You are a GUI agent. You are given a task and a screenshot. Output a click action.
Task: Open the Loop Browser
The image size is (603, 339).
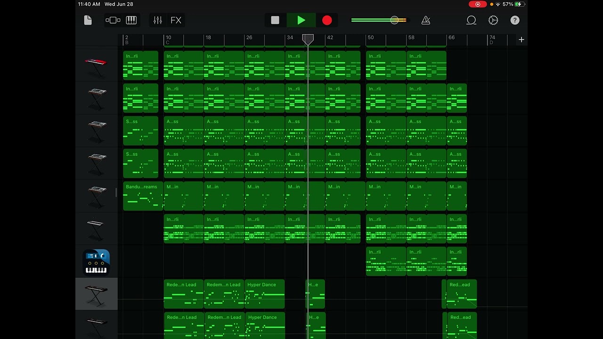(x=471, y=20)
